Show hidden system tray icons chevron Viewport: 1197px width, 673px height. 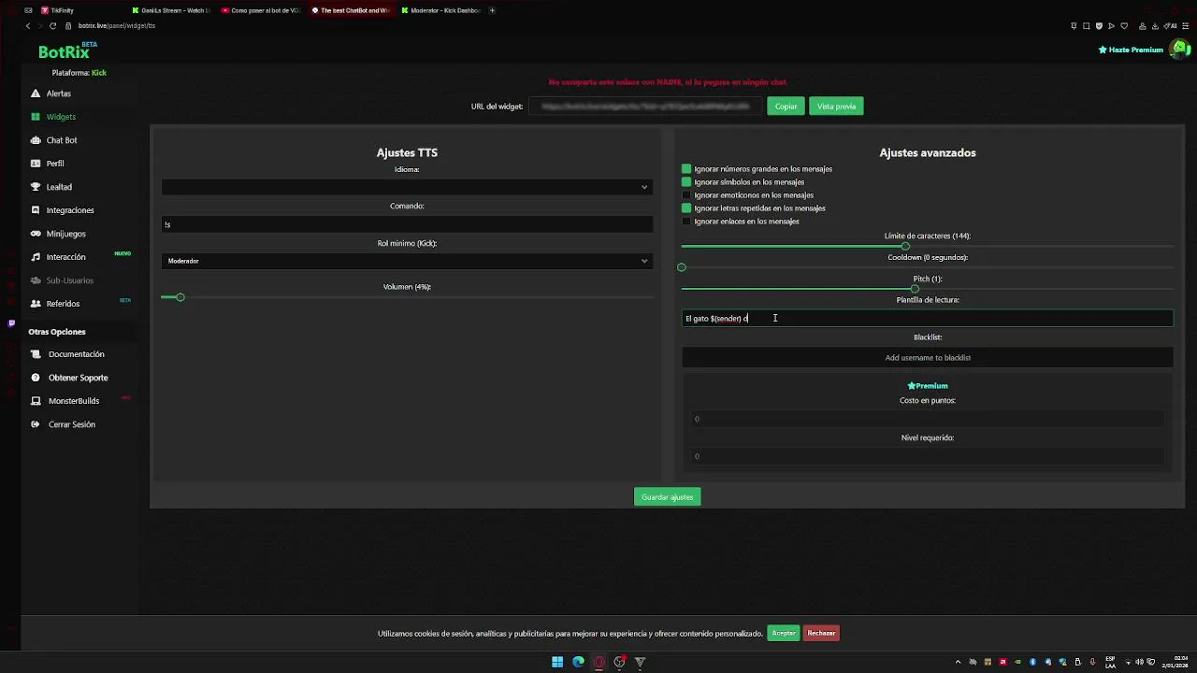959,662
